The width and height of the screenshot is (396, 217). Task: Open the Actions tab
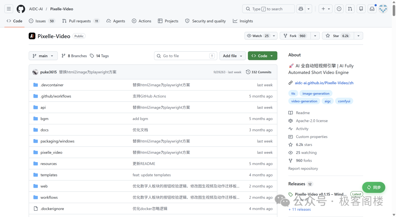(142, 21)
